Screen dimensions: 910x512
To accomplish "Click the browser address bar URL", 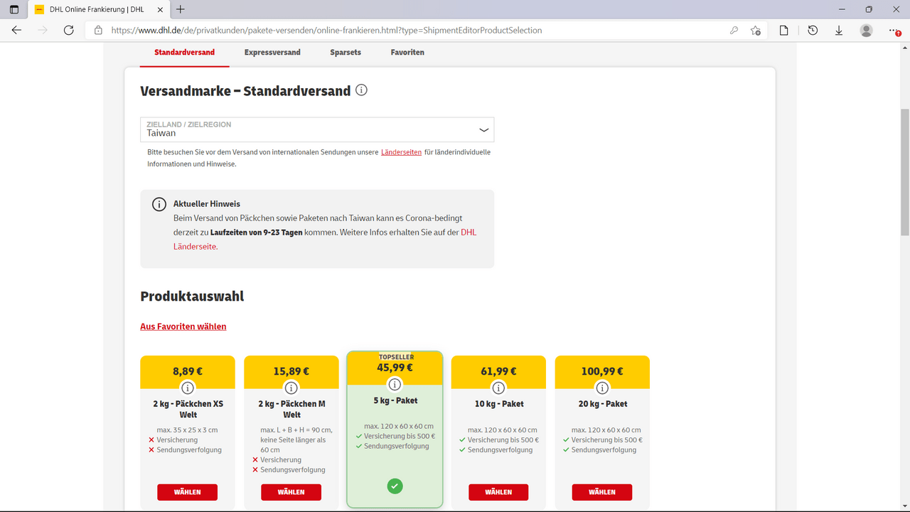I will [327, 31].
